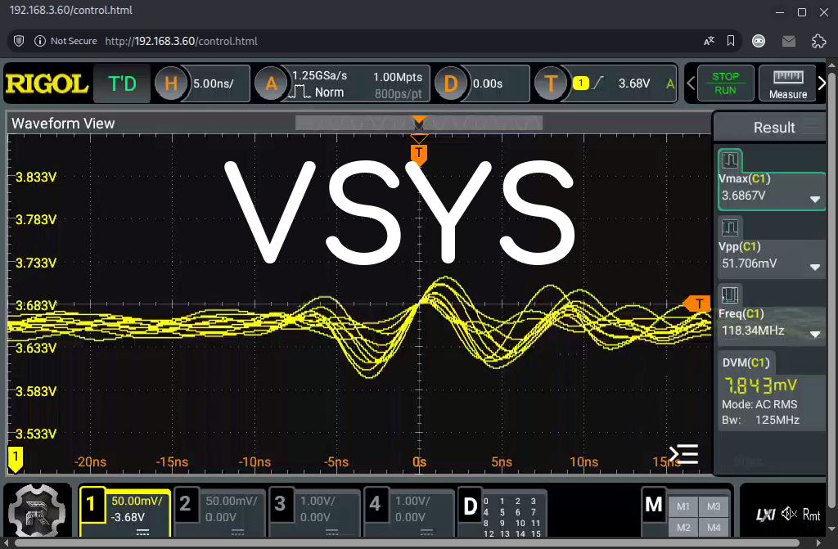This screenshot has height=549, width=838.
Task: Click the browser address bar URL
Action: click(x=181, y=41)
